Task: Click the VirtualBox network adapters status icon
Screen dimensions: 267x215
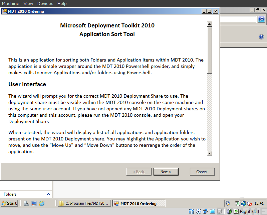Action: coord(206,211)
